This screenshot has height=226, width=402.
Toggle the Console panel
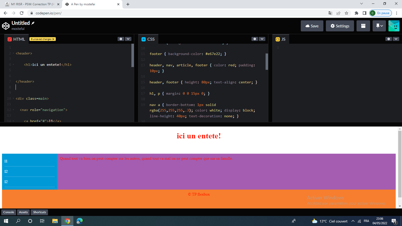(9, 212)
